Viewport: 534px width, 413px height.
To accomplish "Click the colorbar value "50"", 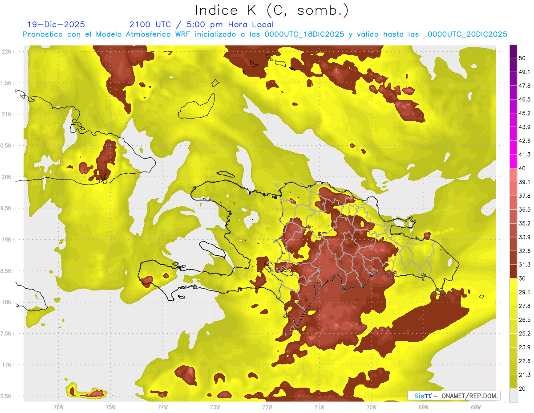I will 522,58.
